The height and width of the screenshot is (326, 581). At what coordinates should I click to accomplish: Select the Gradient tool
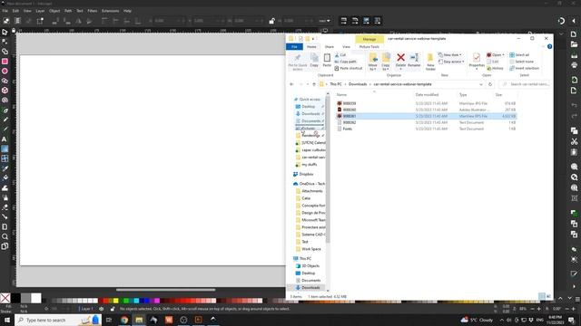tap(5, 149)
